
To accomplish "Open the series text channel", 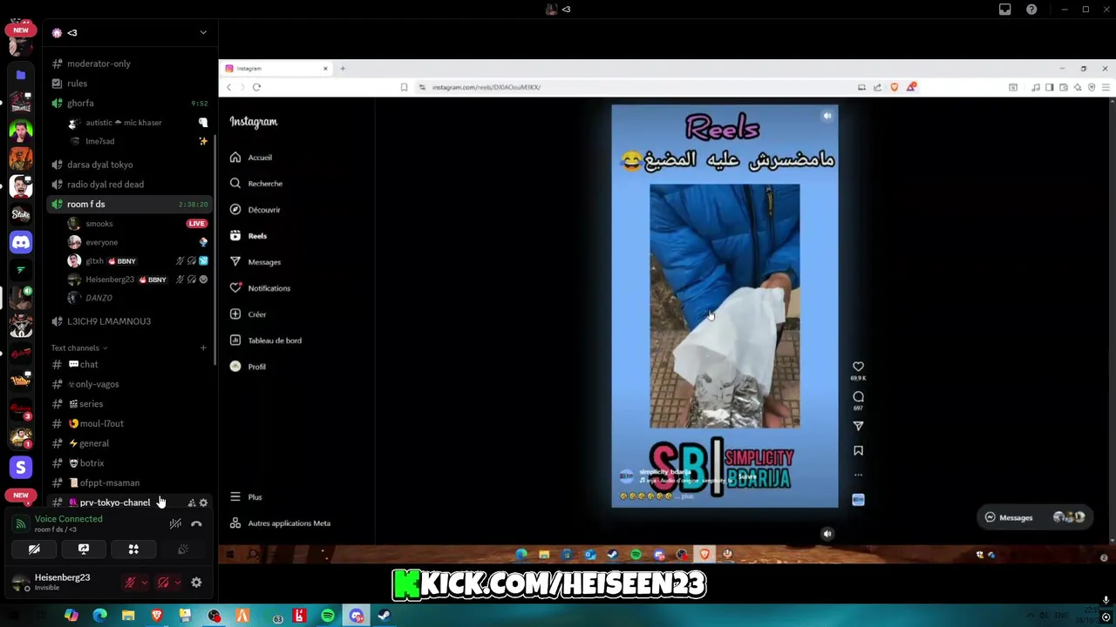I will pos(131,404).
